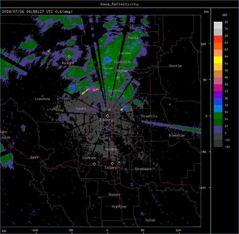Pick the red 60-65 dBZ legend swatch
This screenshot has width=239, height=234.
(218, 39)
